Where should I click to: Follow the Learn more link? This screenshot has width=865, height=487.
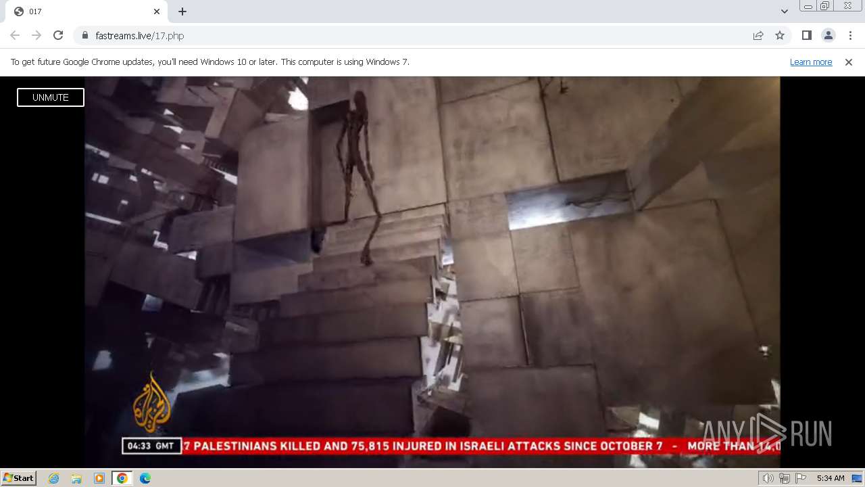[811, 62]
